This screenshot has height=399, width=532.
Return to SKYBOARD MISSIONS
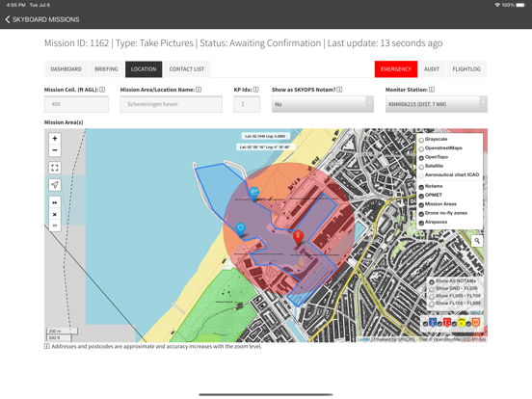[46, 19]
